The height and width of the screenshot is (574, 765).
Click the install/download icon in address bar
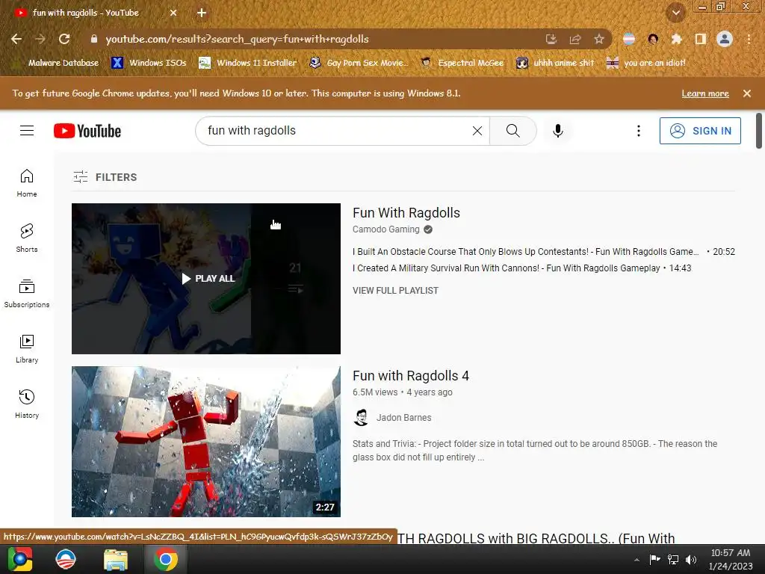point(551,39)
